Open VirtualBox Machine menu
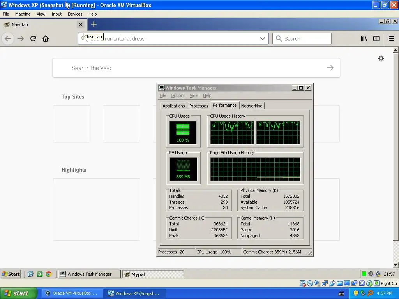The width and height of the screenshot is (399, 299). pyautogui.click(x=23, y=14)
